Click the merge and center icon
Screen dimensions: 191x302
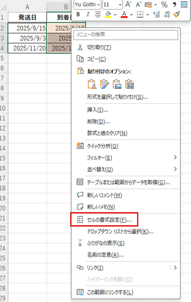(x=184, y=4)
